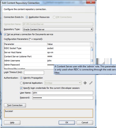Click the Cancel button

click(x=85, y=123)
